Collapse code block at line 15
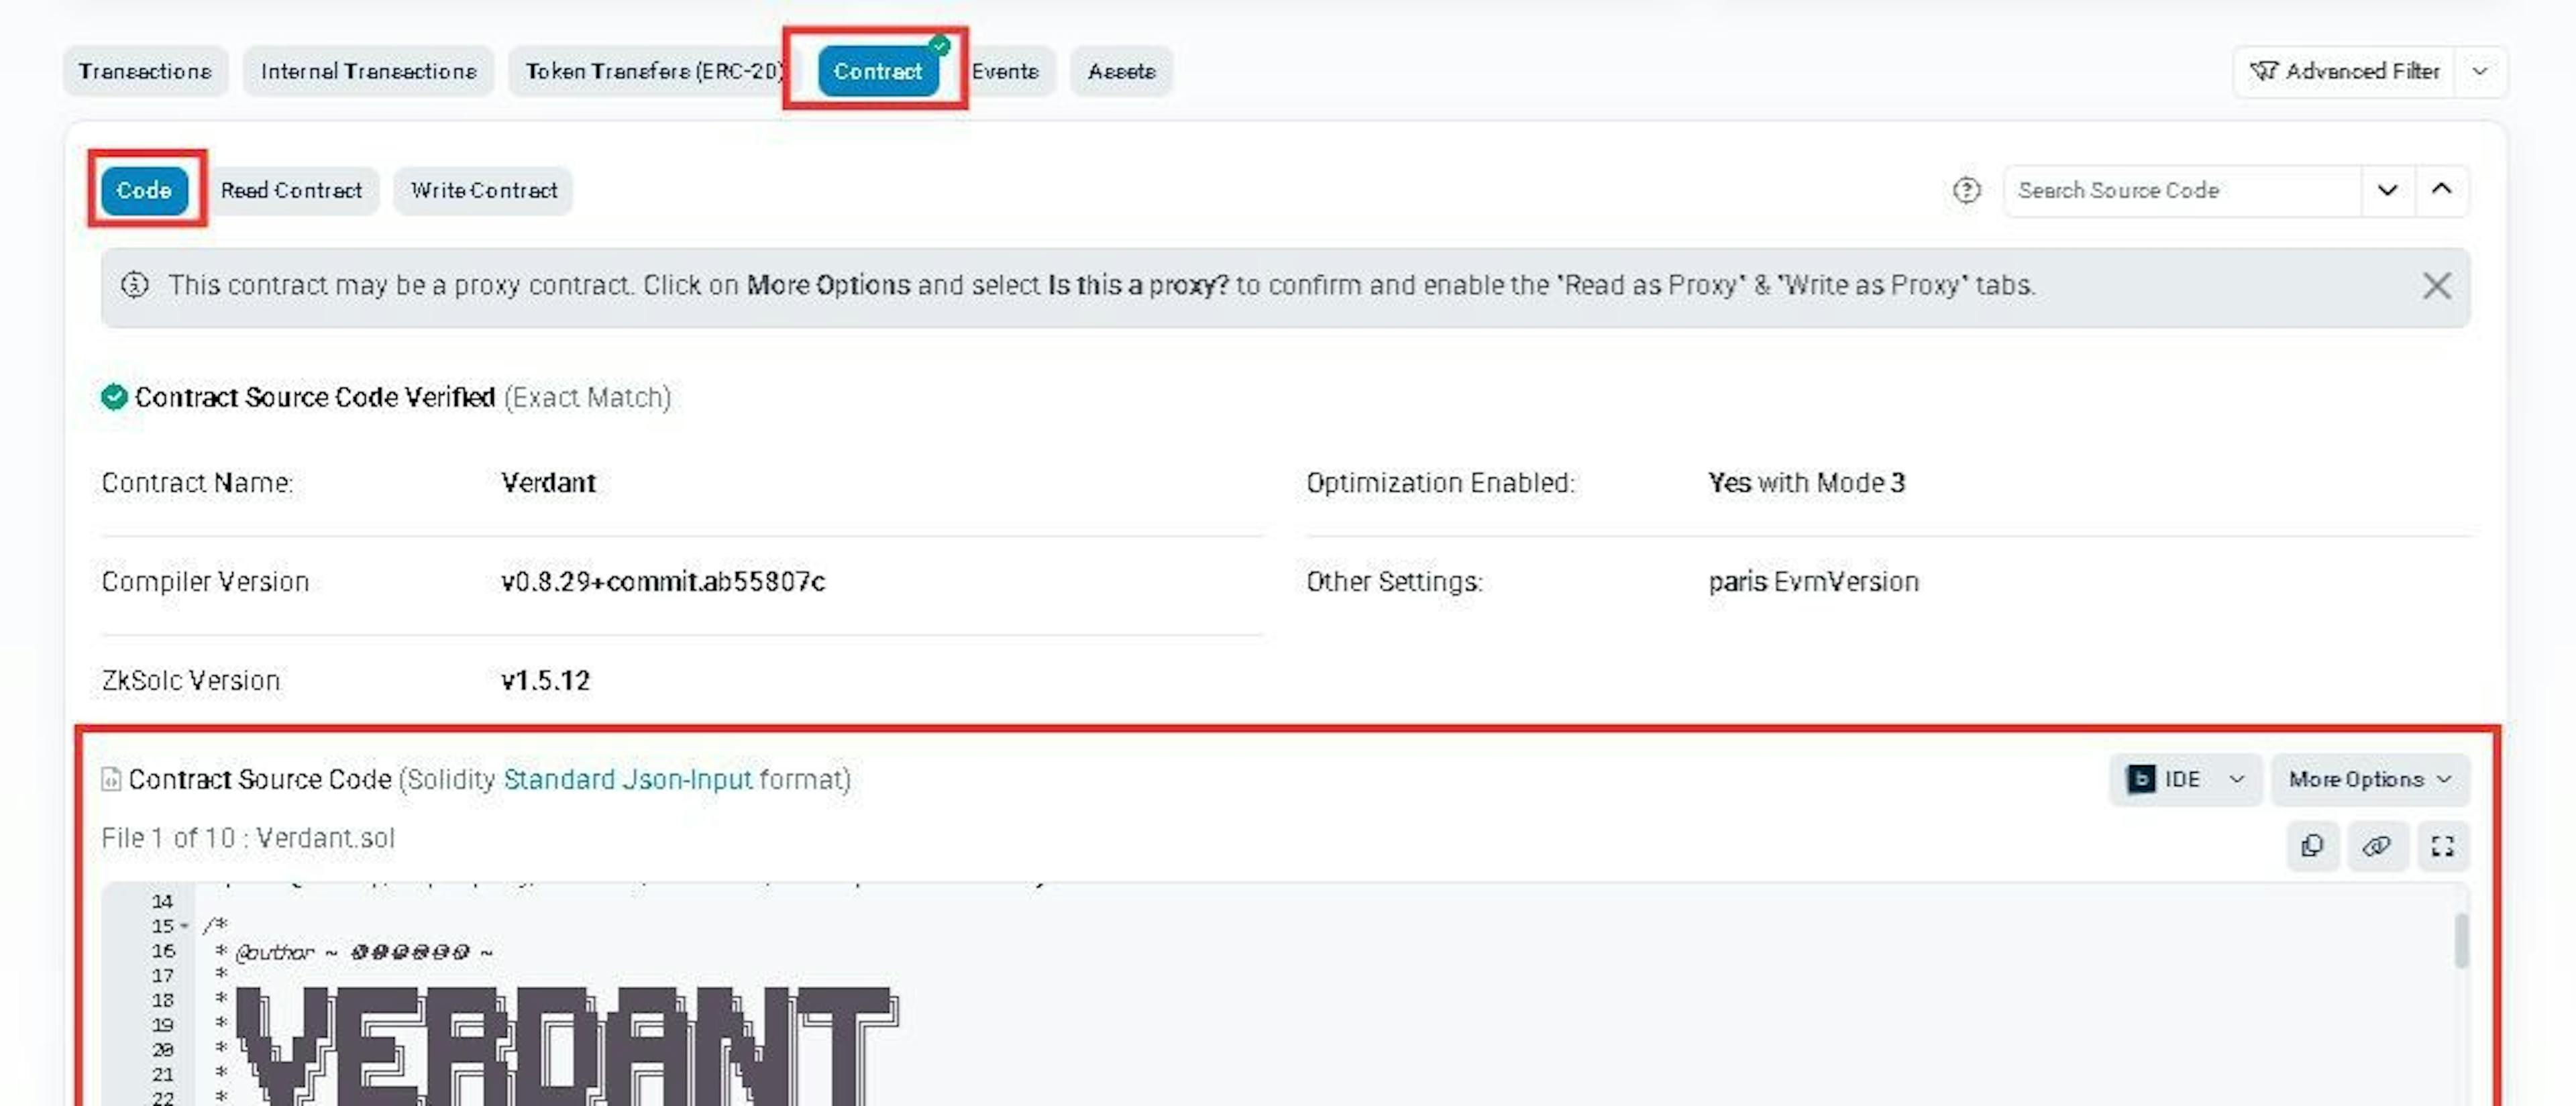This screenshot has width=2576, height=1106. click(185, 926)
